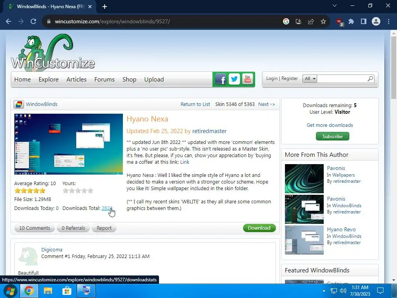
Task: Open the 10 Comments button
Action: (35, 228)
